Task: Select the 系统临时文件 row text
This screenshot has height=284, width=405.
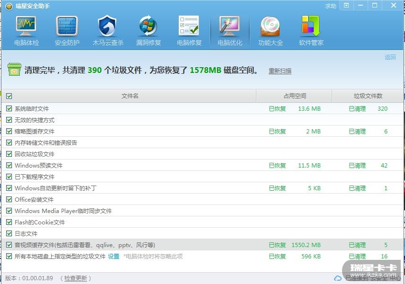Action: [32, 108]
